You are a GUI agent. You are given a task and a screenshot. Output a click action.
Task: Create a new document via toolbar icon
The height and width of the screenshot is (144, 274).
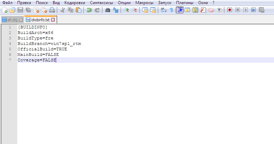point(4,10)
